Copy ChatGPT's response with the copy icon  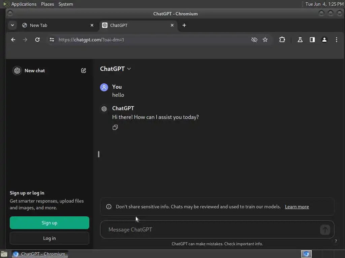(115, 127)
